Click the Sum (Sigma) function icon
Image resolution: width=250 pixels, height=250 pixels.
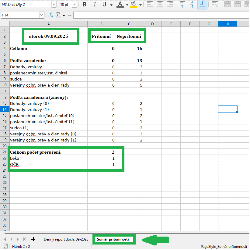[58, 15]
